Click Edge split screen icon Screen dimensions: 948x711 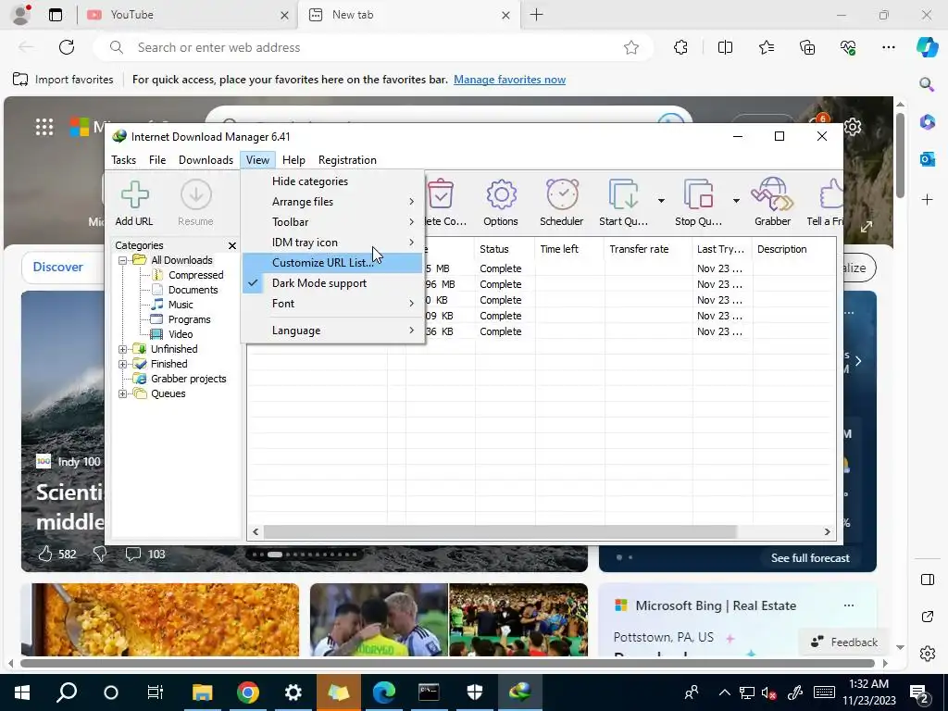(725, 47)
